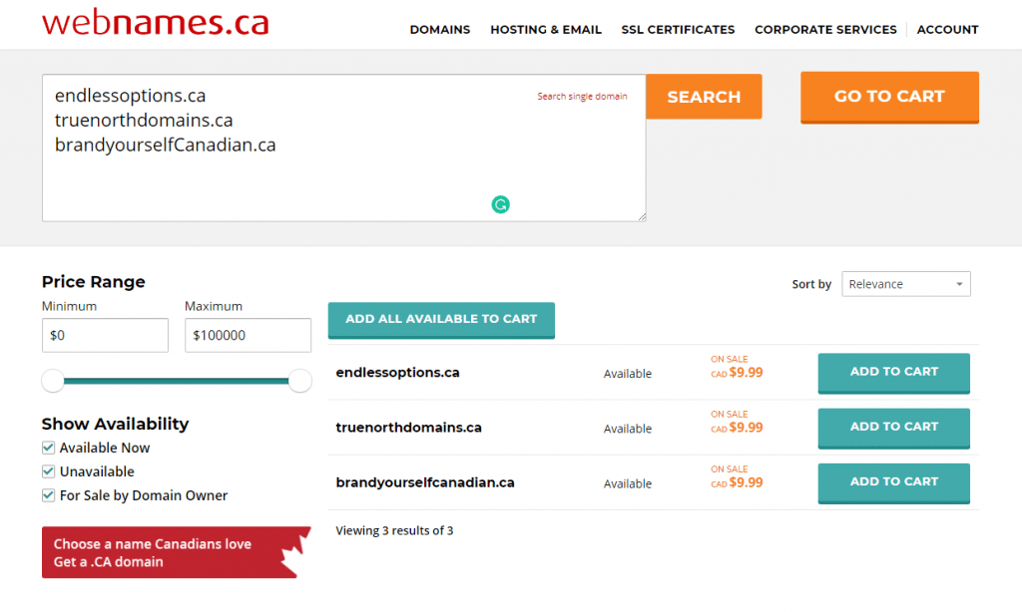Open the Sort by Relevance dropdown
Screen dimensions: 1022x612
[x=906, y=284]
